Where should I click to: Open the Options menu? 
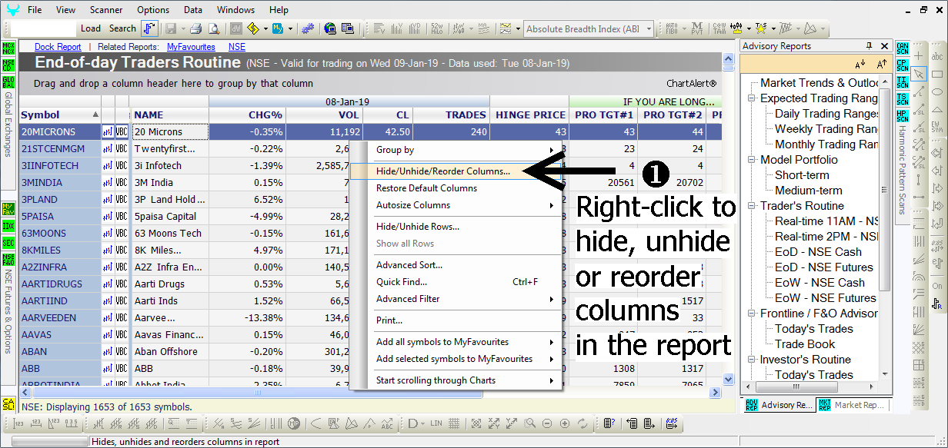[x=153, y=10]
